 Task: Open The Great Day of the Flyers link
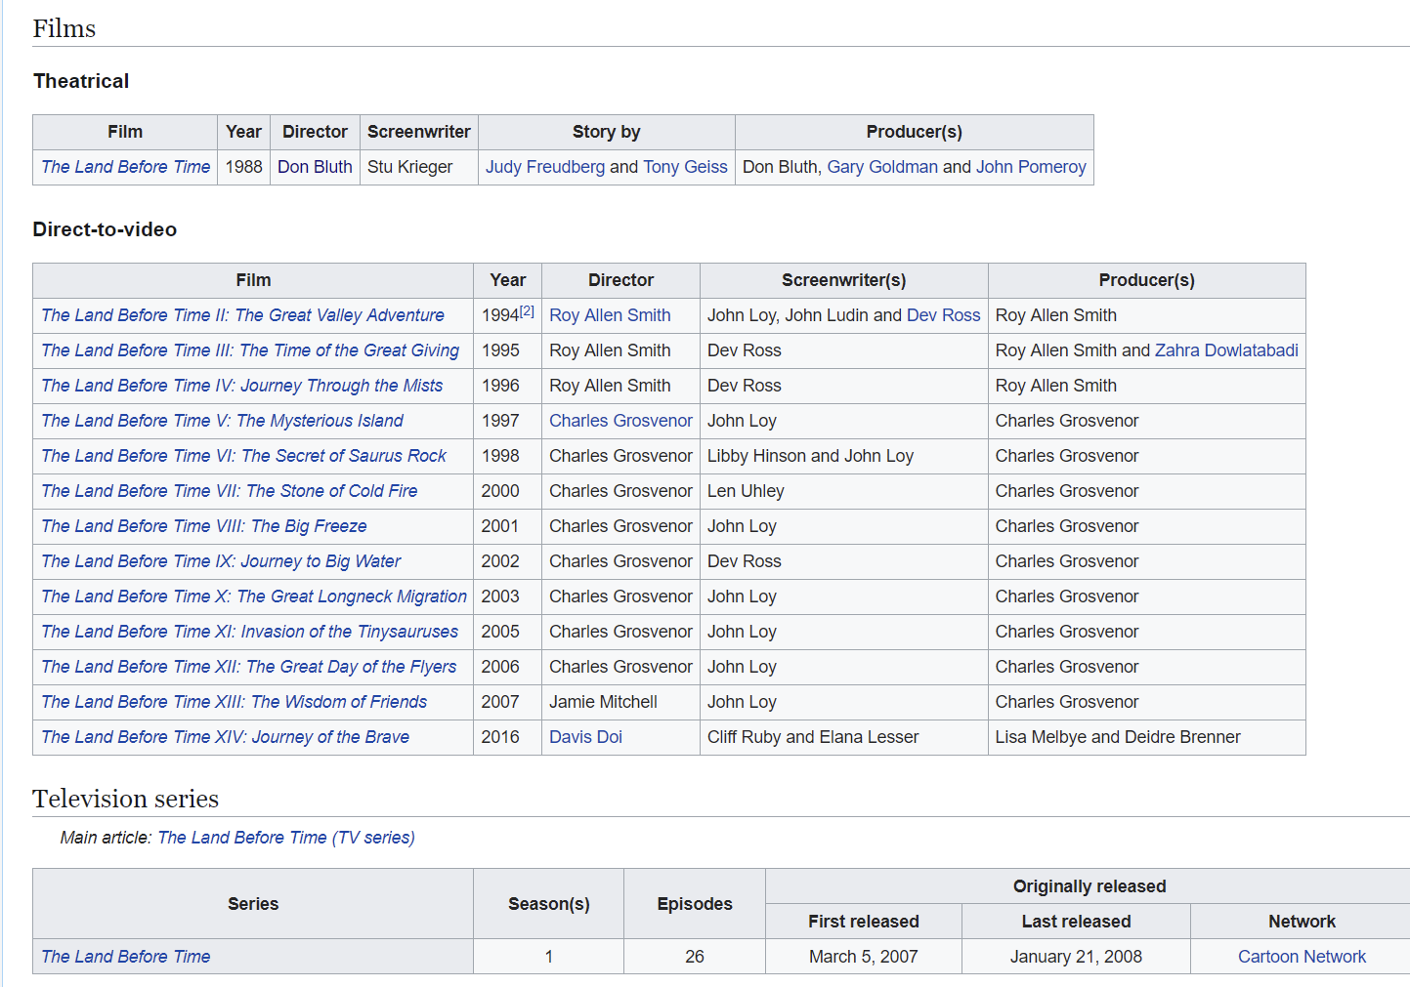tap(248, 667)
